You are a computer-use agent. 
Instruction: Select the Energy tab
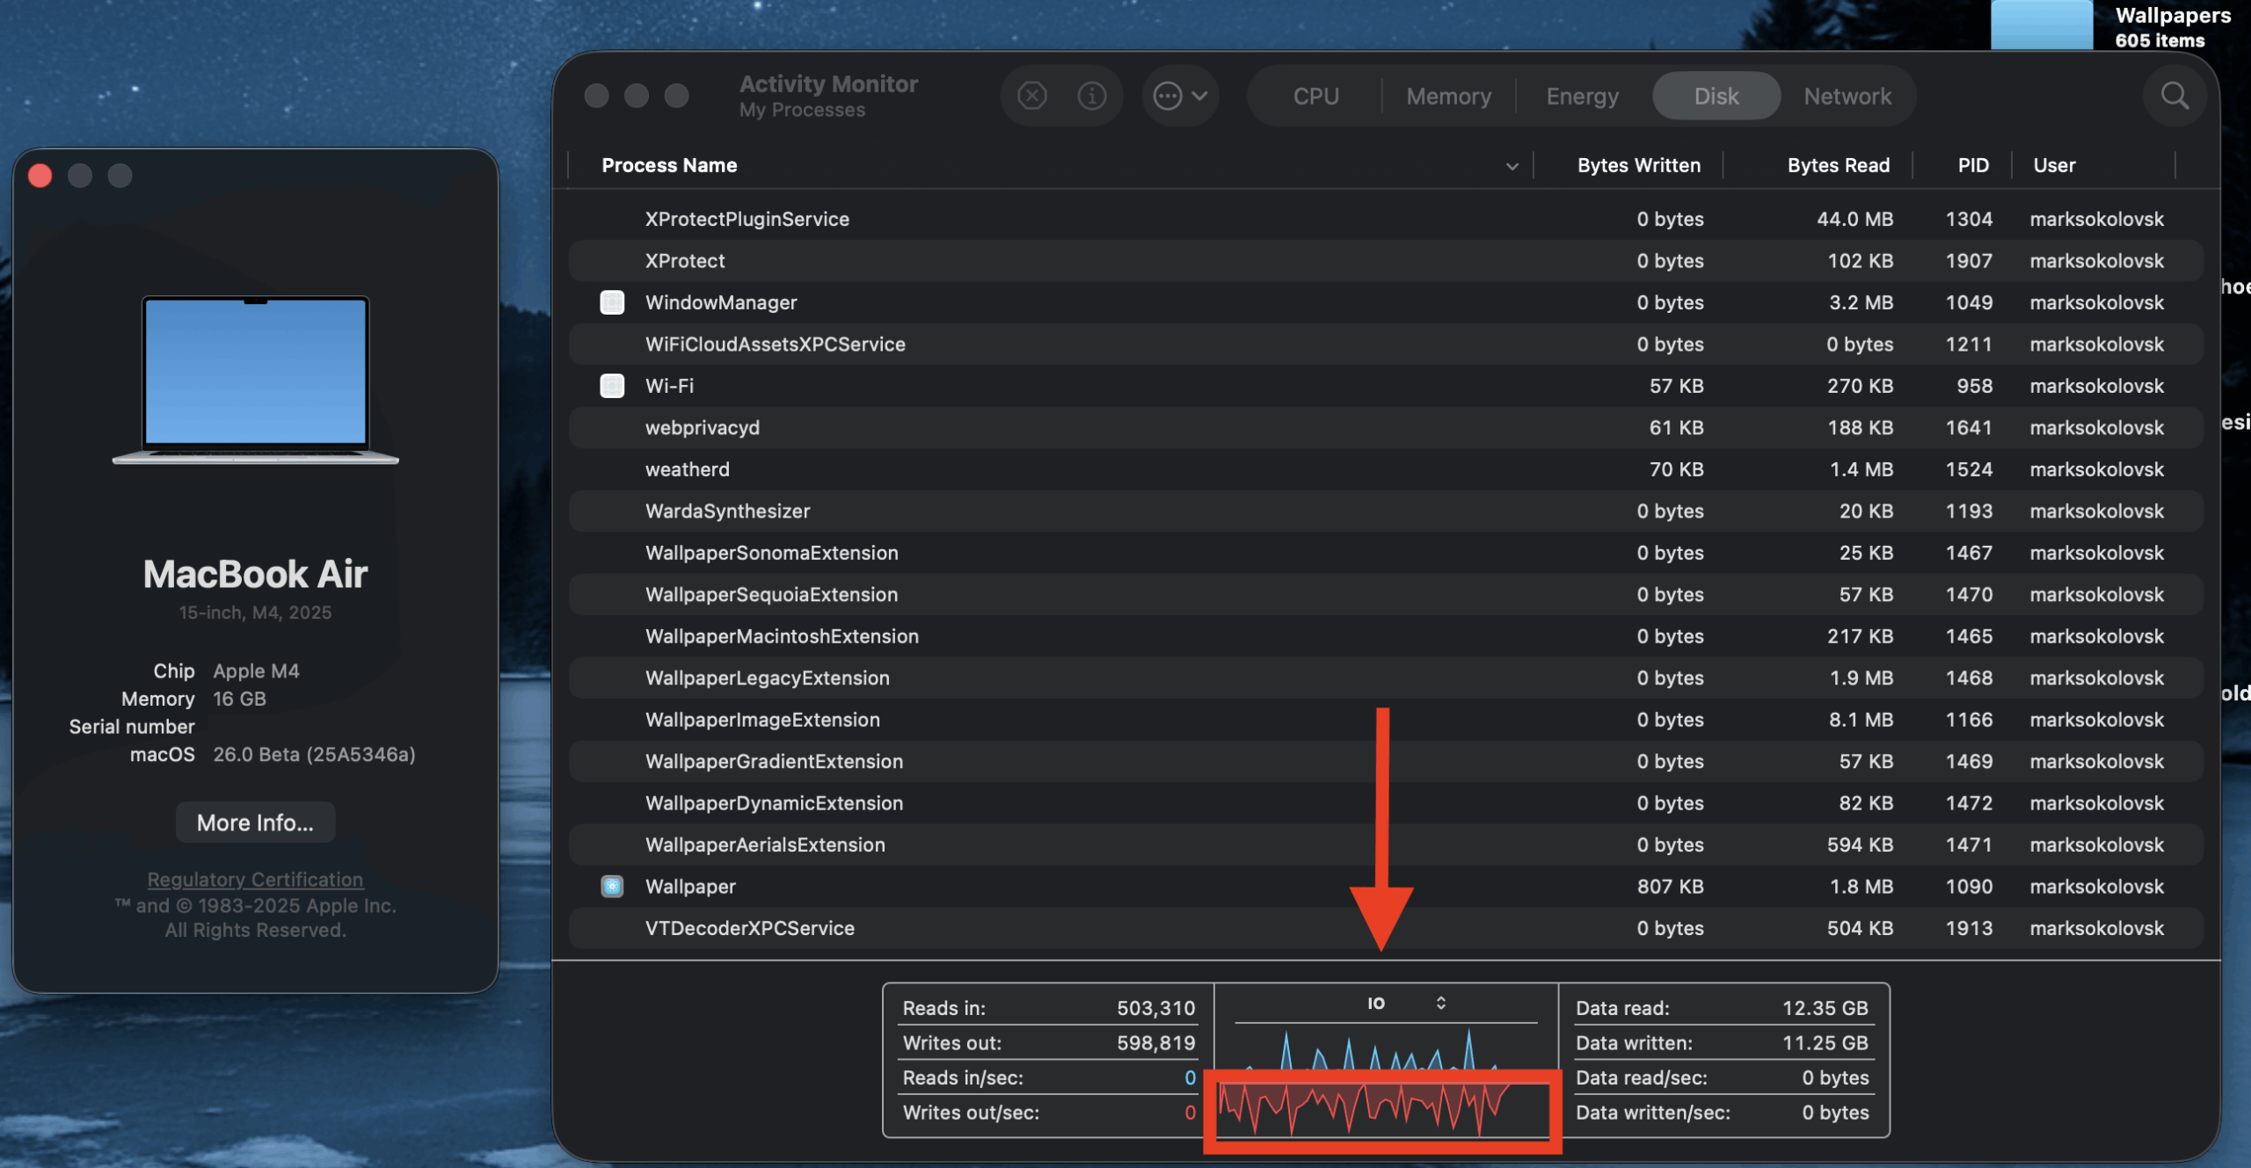coord(1582,96)
